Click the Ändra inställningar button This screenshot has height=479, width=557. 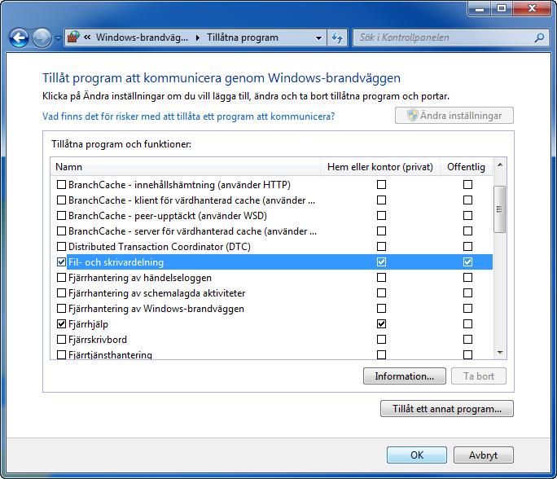point(454,116)
